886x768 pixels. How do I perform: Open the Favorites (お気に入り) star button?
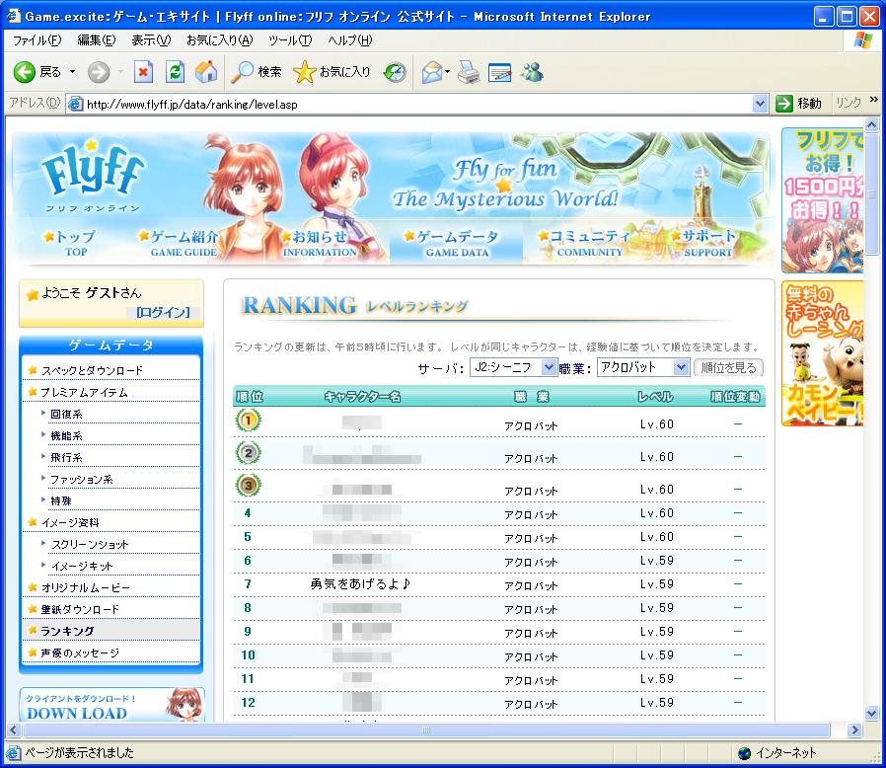pos(332,72)
